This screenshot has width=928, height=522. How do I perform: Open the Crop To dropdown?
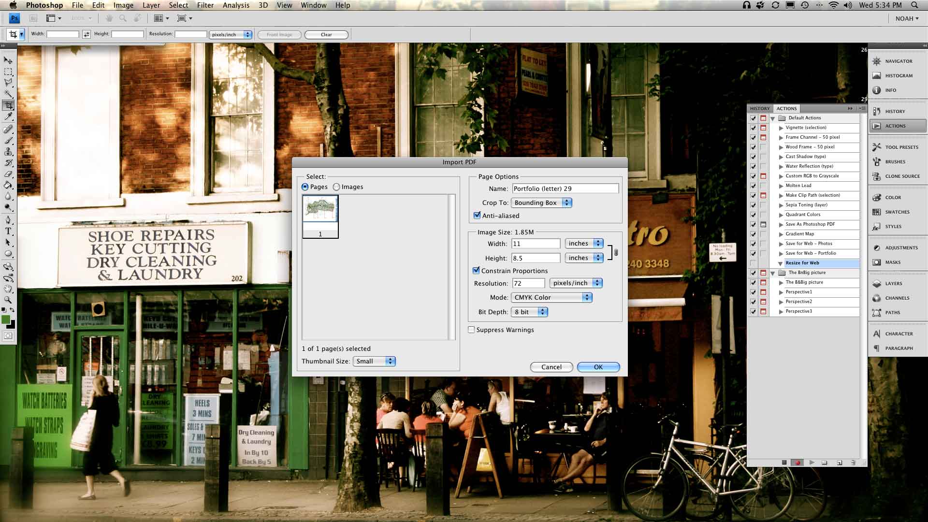coord(541,203)
